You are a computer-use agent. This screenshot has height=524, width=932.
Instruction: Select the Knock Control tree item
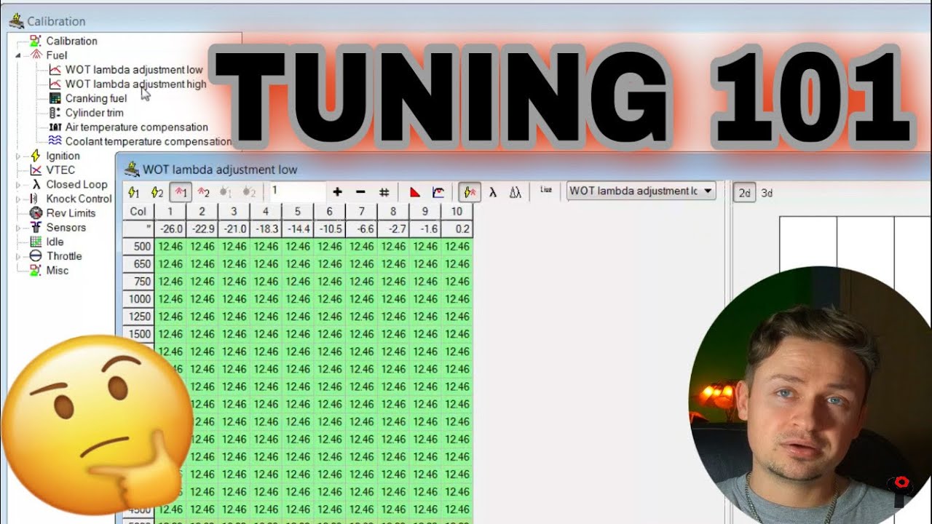point(79,199)
